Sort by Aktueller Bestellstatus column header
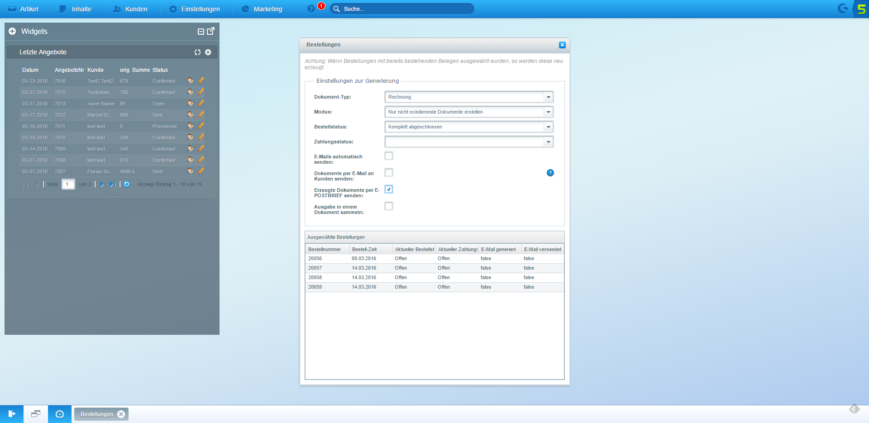The image size is (869, 423). pos(414,249)
